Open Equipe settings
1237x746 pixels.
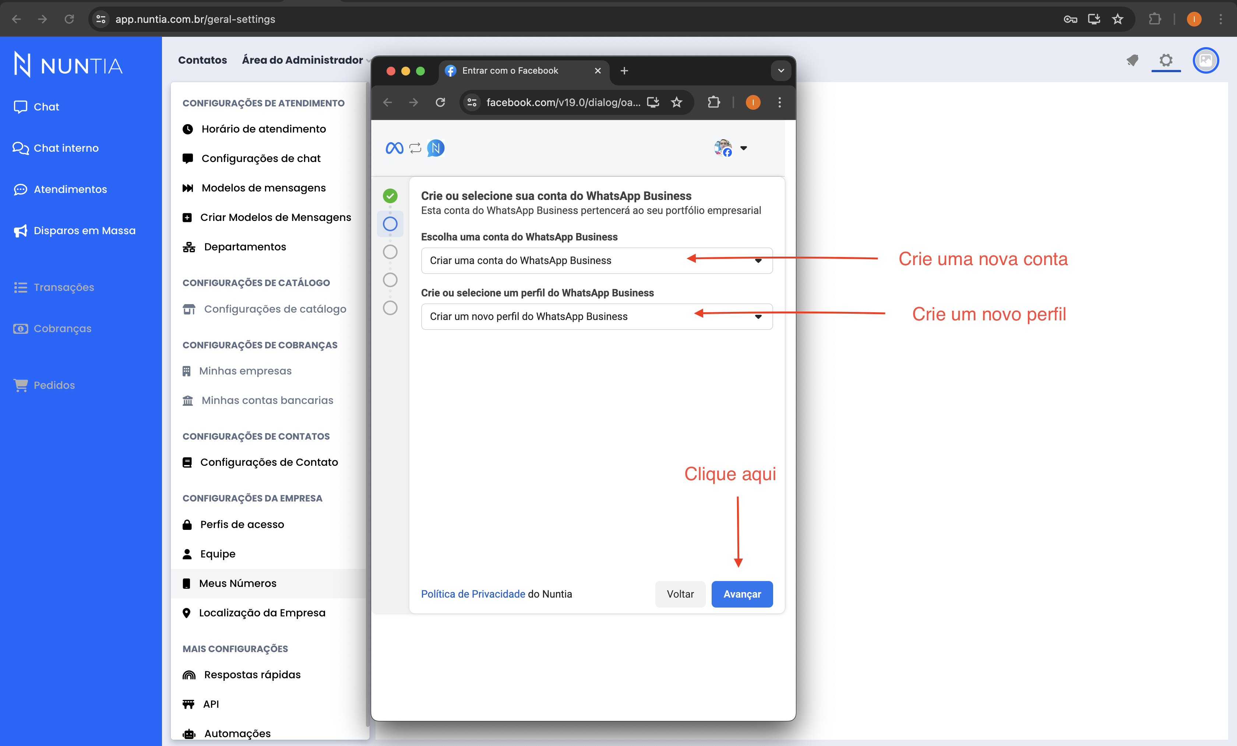(x=208, y=554)
